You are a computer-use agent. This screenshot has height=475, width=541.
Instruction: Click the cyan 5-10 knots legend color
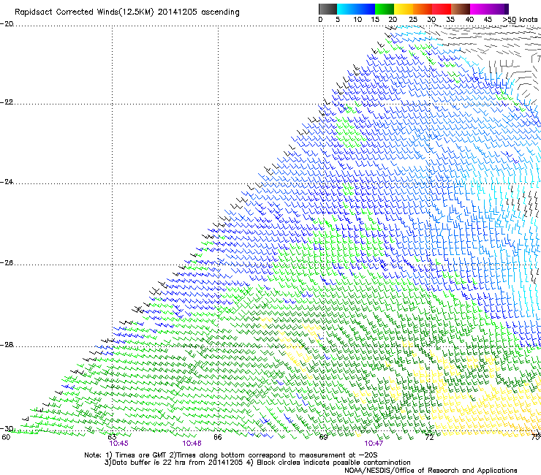(x=347, y=9)
